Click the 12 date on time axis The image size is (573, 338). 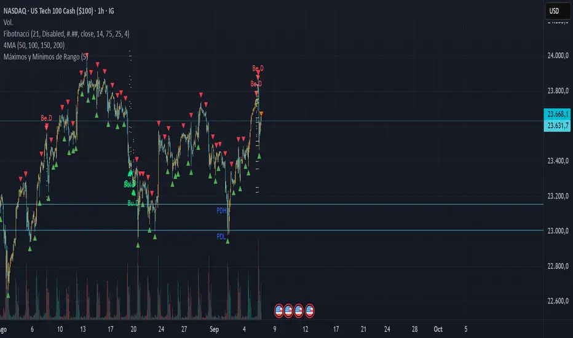305,329
